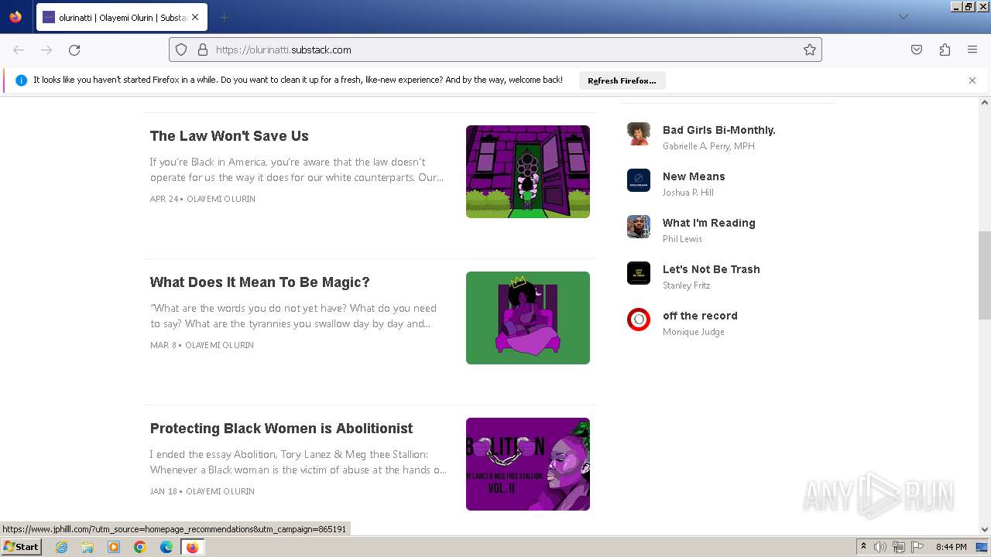This screenshot has width=991, height=557.
Task: Click APR 24 OLAYEMI OLURIN byline
Action: pyautogui.click(x=203, y=199)
